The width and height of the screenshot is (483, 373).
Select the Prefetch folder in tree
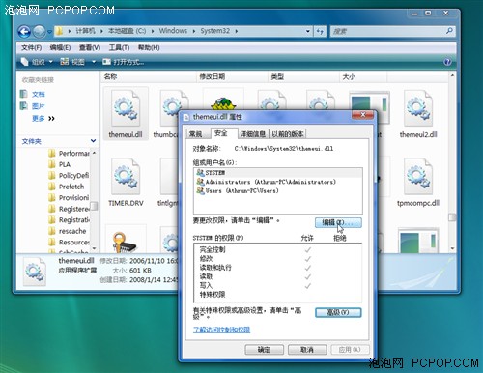pyautogui.click(x=67, y=186)
